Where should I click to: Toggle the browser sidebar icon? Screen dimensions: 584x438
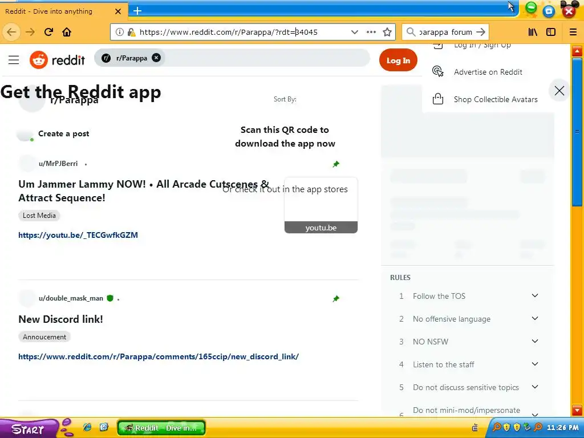551,32
